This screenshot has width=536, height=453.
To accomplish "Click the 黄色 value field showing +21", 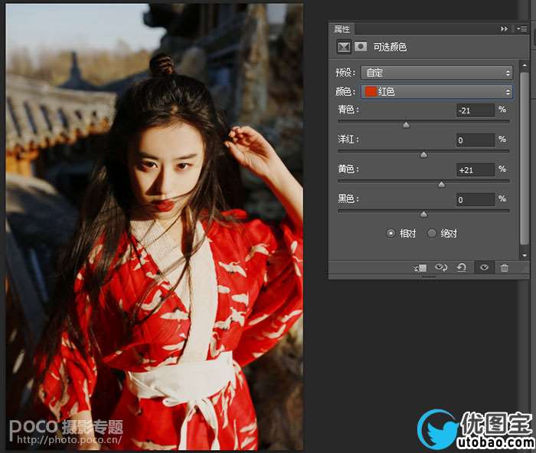I will tap(476, 170).
